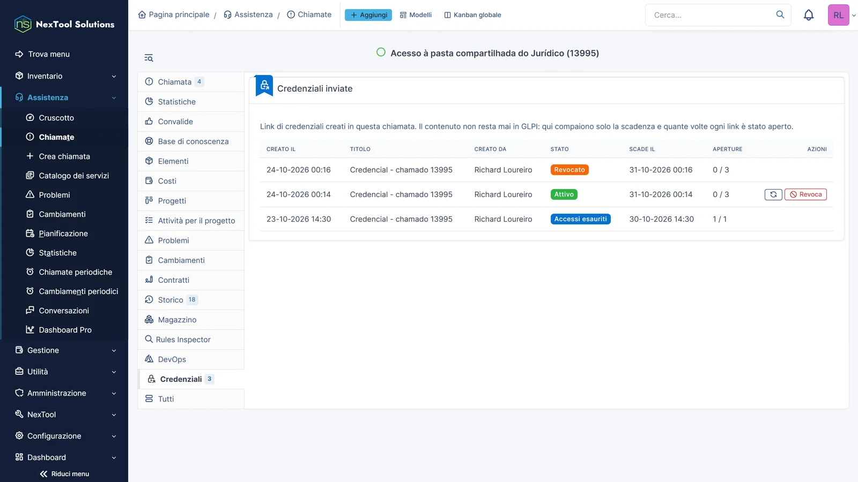The width and height of the screenshot is (858, 482).
Task: Go to Pagina principale breadcrumb
Action: [x=174, y=14]
